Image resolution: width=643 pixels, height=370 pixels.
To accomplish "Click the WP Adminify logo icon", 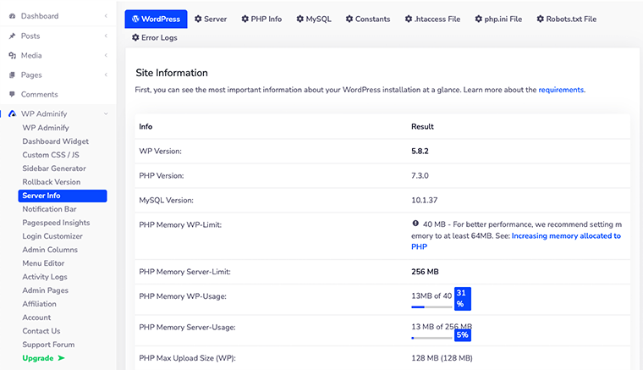I will click(x=13, y=113).
